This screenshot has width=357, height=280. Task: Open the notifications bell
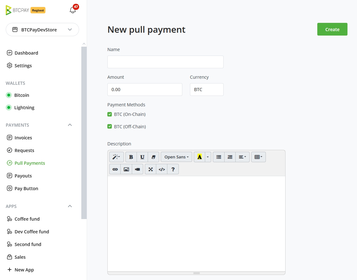(73, 10)
